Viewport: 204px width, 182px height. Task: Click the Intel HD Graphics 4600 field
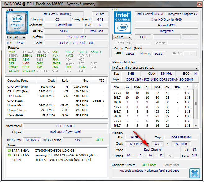click(166, 20)
